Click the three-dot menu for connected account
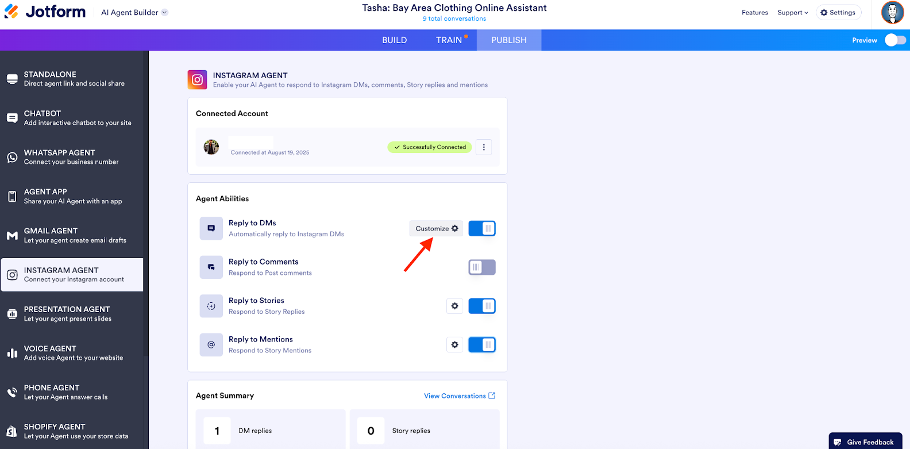 484,147
